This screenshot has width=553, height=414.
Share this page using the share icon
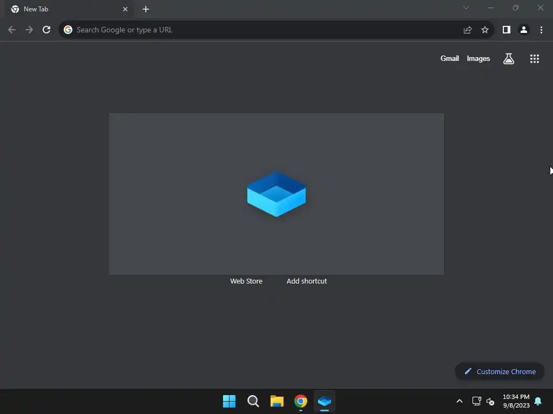click(468, 30)
